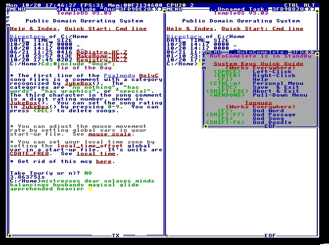Click 'here' link to remove message

(104, 162)
